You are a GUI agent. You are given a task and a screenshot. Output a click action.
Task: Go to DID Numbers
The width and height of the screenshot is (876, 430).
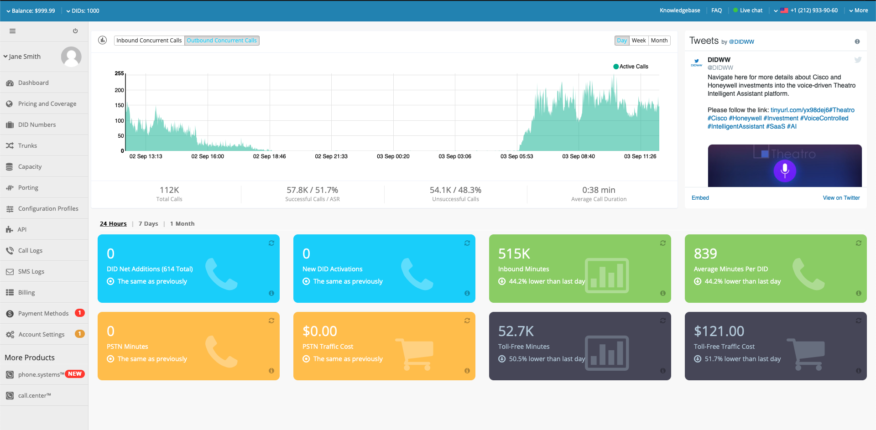44,124
